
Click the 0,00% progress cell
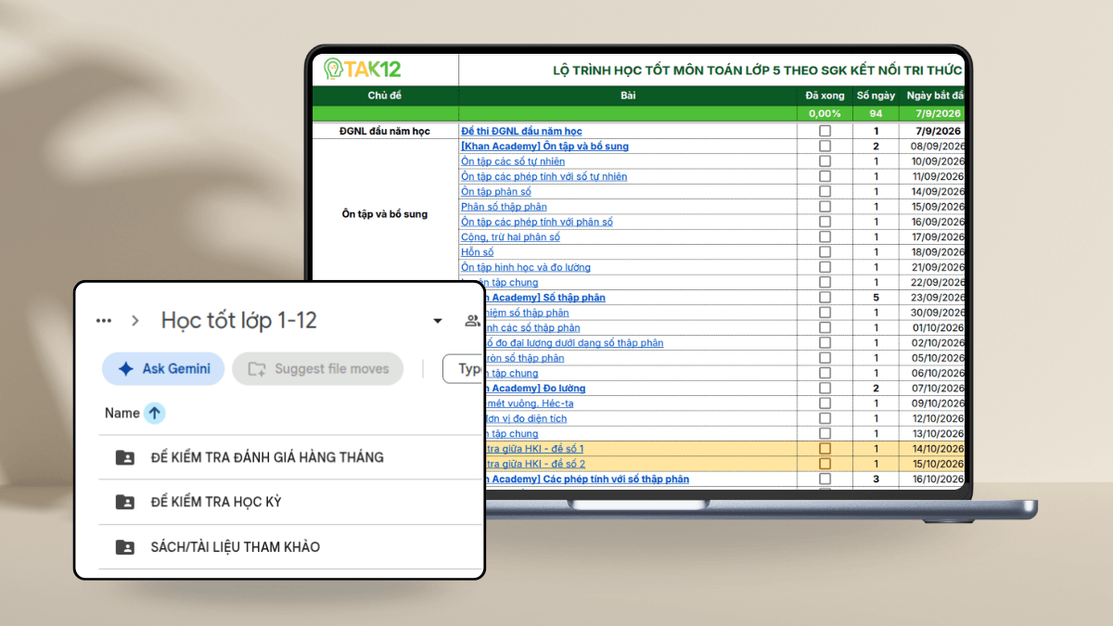pyautogui.click(x=825, y=114)
